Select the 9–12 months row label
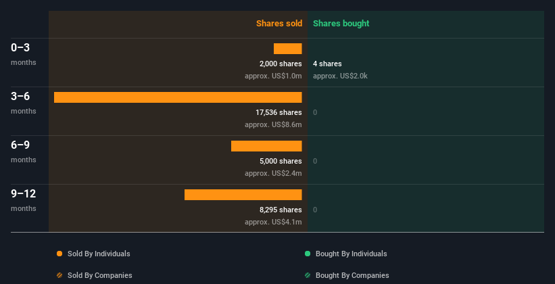 (x=24, y=200)
